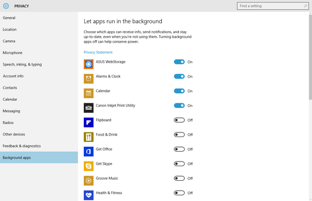The width and height of the screenshot is (312, 201).
Task: Turn off ASUS WebStorage background toggle
Action: click(x=179, y=62)
